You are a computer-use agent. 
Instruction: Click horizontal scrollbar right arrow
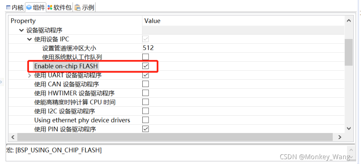coord(340,137)
